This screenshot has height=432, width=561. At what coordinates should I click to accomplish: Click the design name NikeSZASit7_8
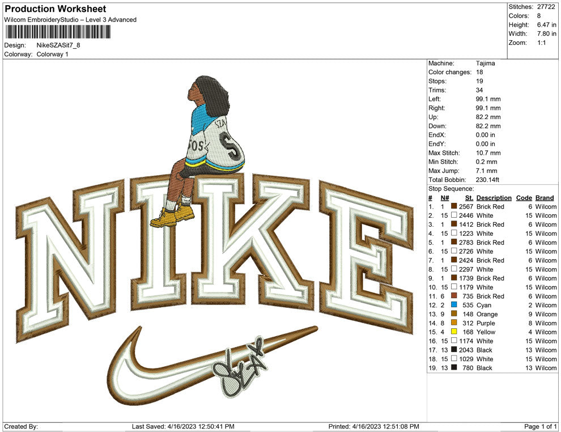tap(58, 45)
